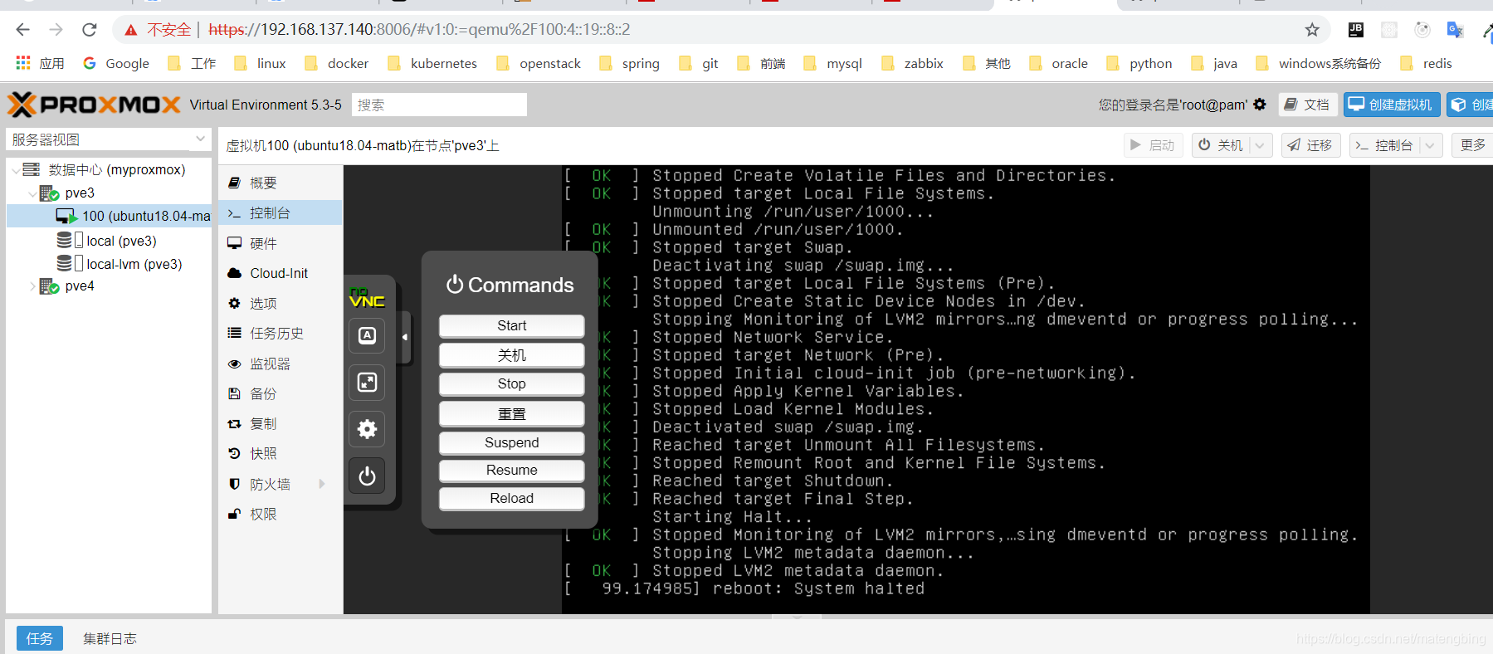Click the 创建虚拟机 create VM button
This screenshot has height=654, width=1493.
click(1392, 105)
